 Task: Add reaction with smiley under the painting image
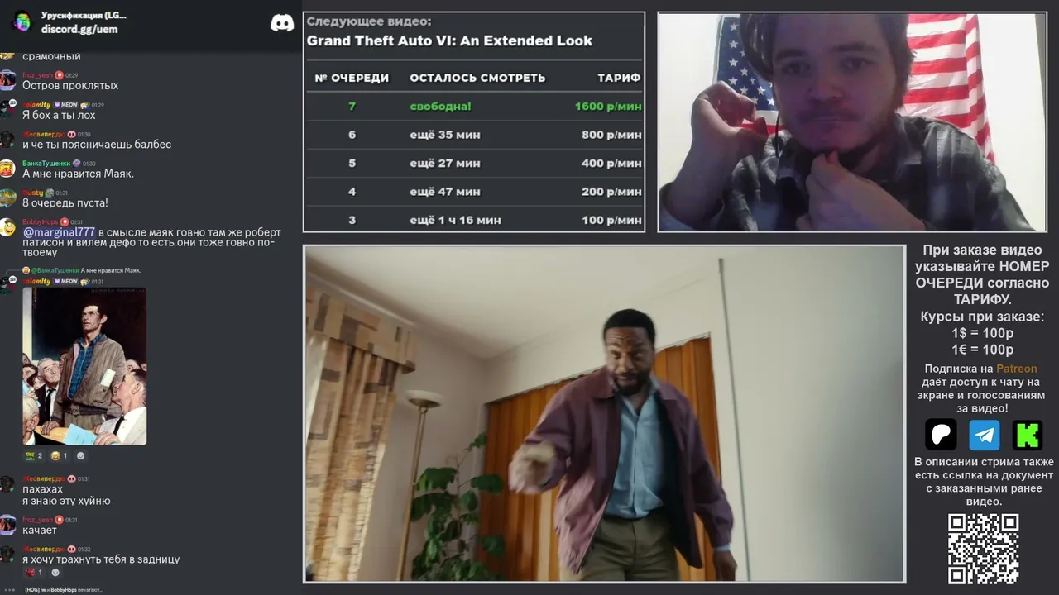click(x=80, y=455)
